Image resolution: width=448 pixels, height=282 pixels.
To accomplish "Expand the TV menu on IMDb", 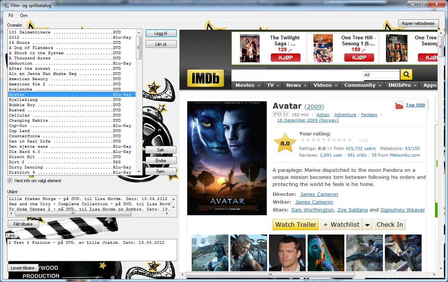I will click(273, 85).
